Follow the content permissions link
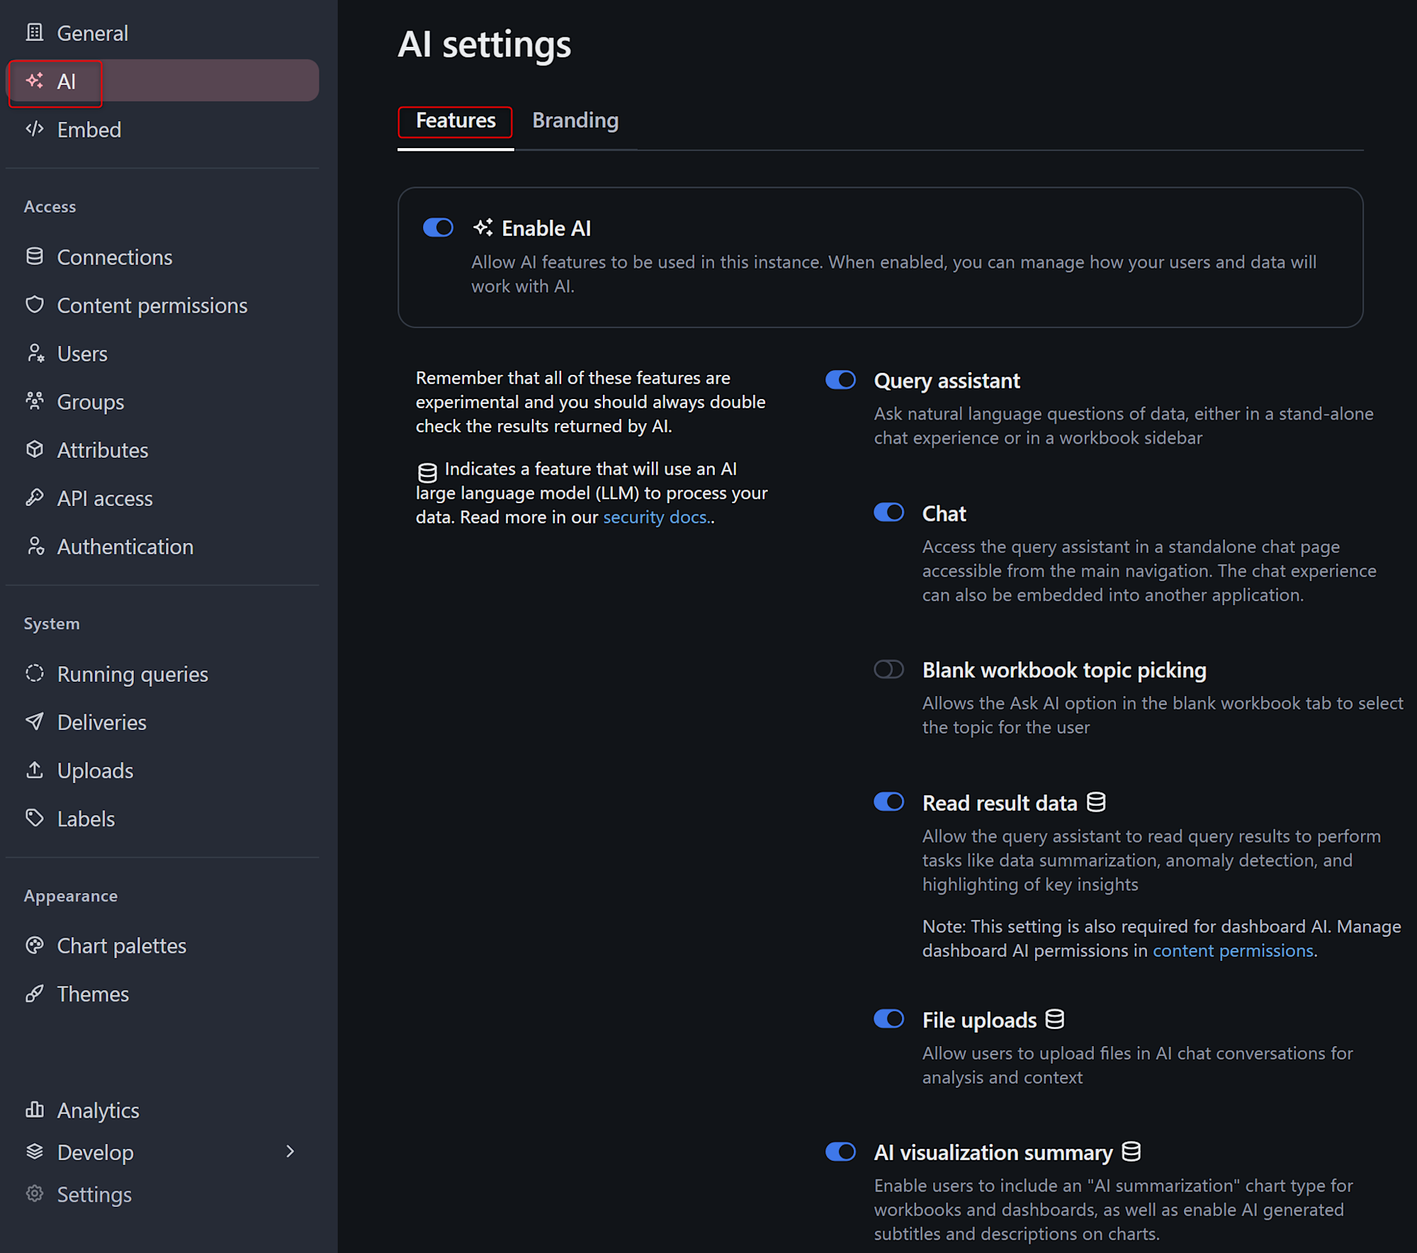 coord(1233,950)
